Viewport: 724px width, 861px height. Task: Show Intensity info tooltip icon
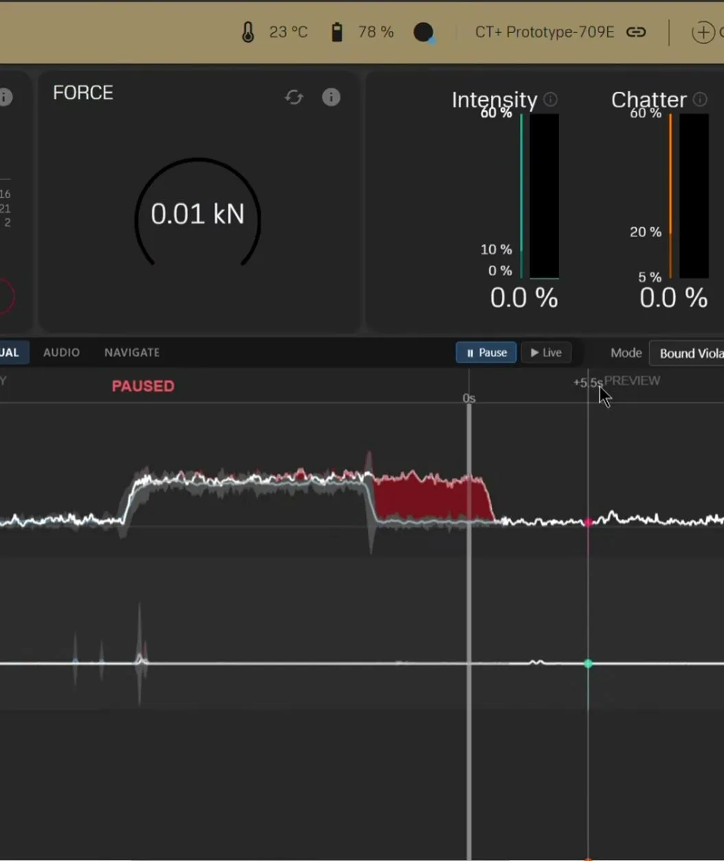(x=550, y=100)
